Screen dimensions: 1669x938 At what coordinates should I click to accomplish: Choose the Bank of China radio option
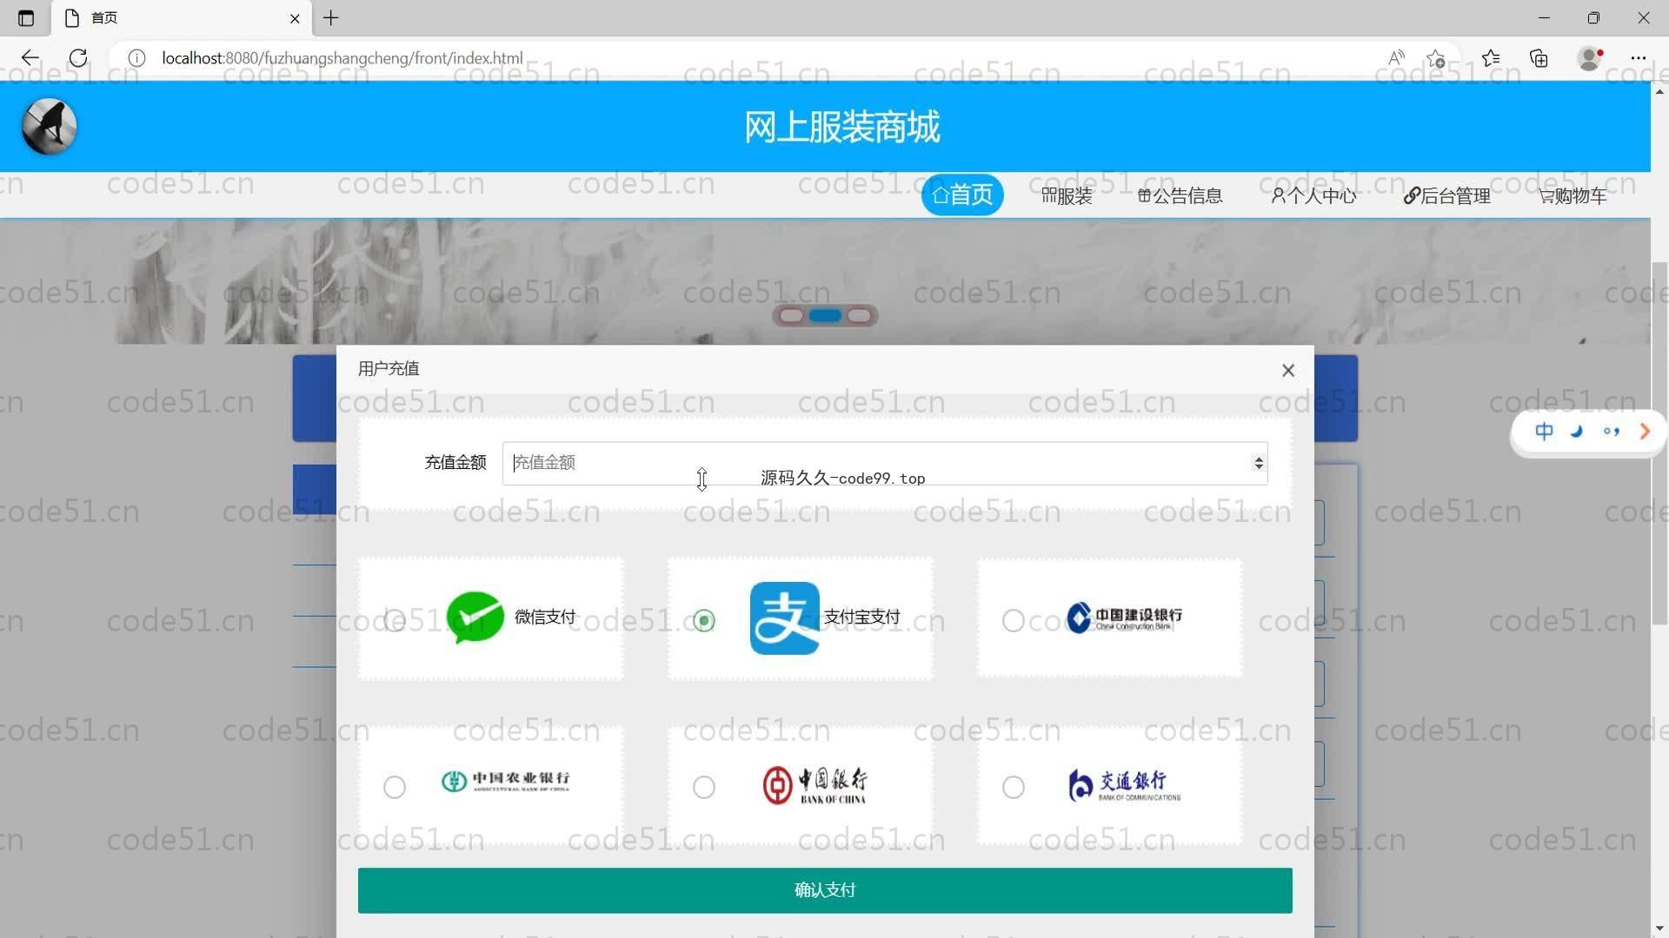coord(704,787)
